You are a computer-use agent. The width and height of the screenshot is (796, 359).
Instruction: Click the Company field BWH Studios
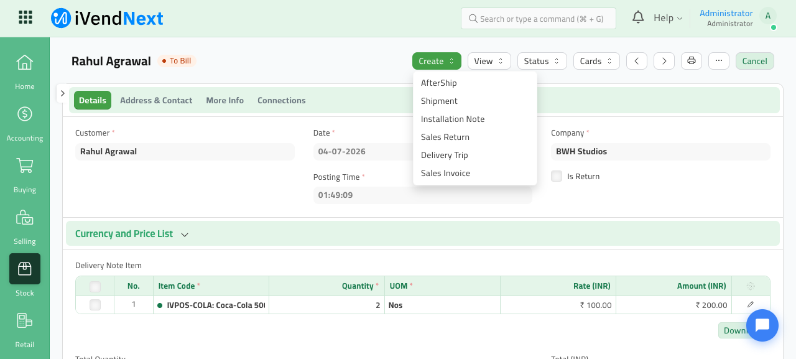660,152
